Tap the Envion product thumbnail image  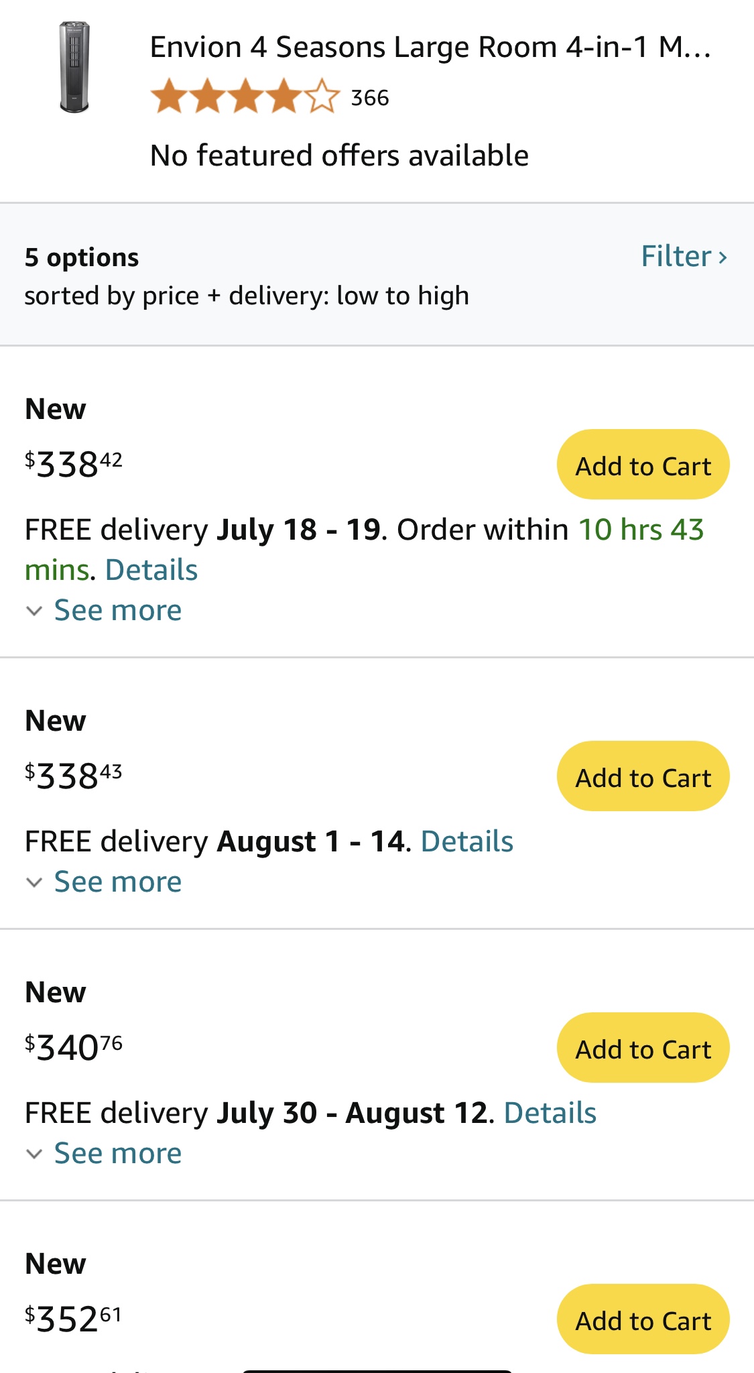point(74,68)
